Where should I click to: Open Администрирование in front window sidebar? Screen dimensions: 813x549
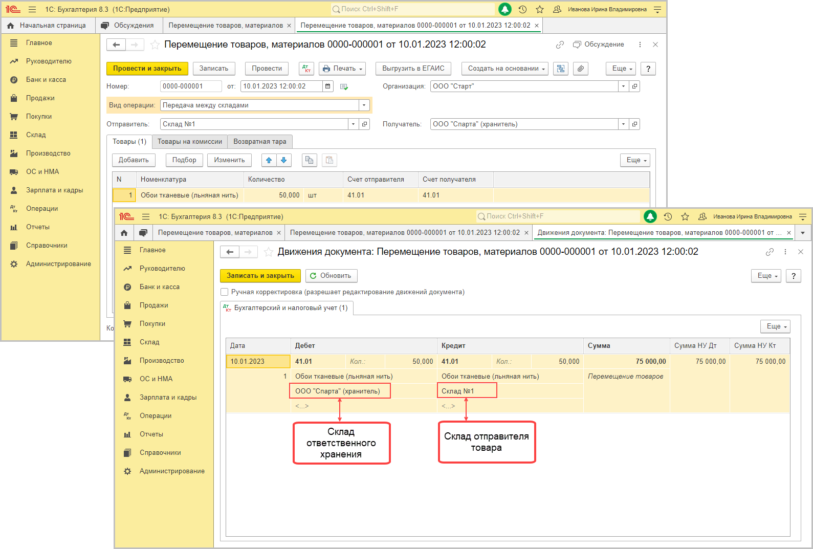coord(172,471)
